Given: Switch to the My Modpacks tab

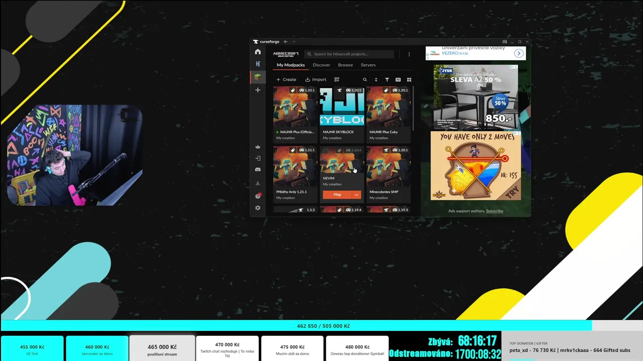Looking at the screenshot, I should pos(291,65).
